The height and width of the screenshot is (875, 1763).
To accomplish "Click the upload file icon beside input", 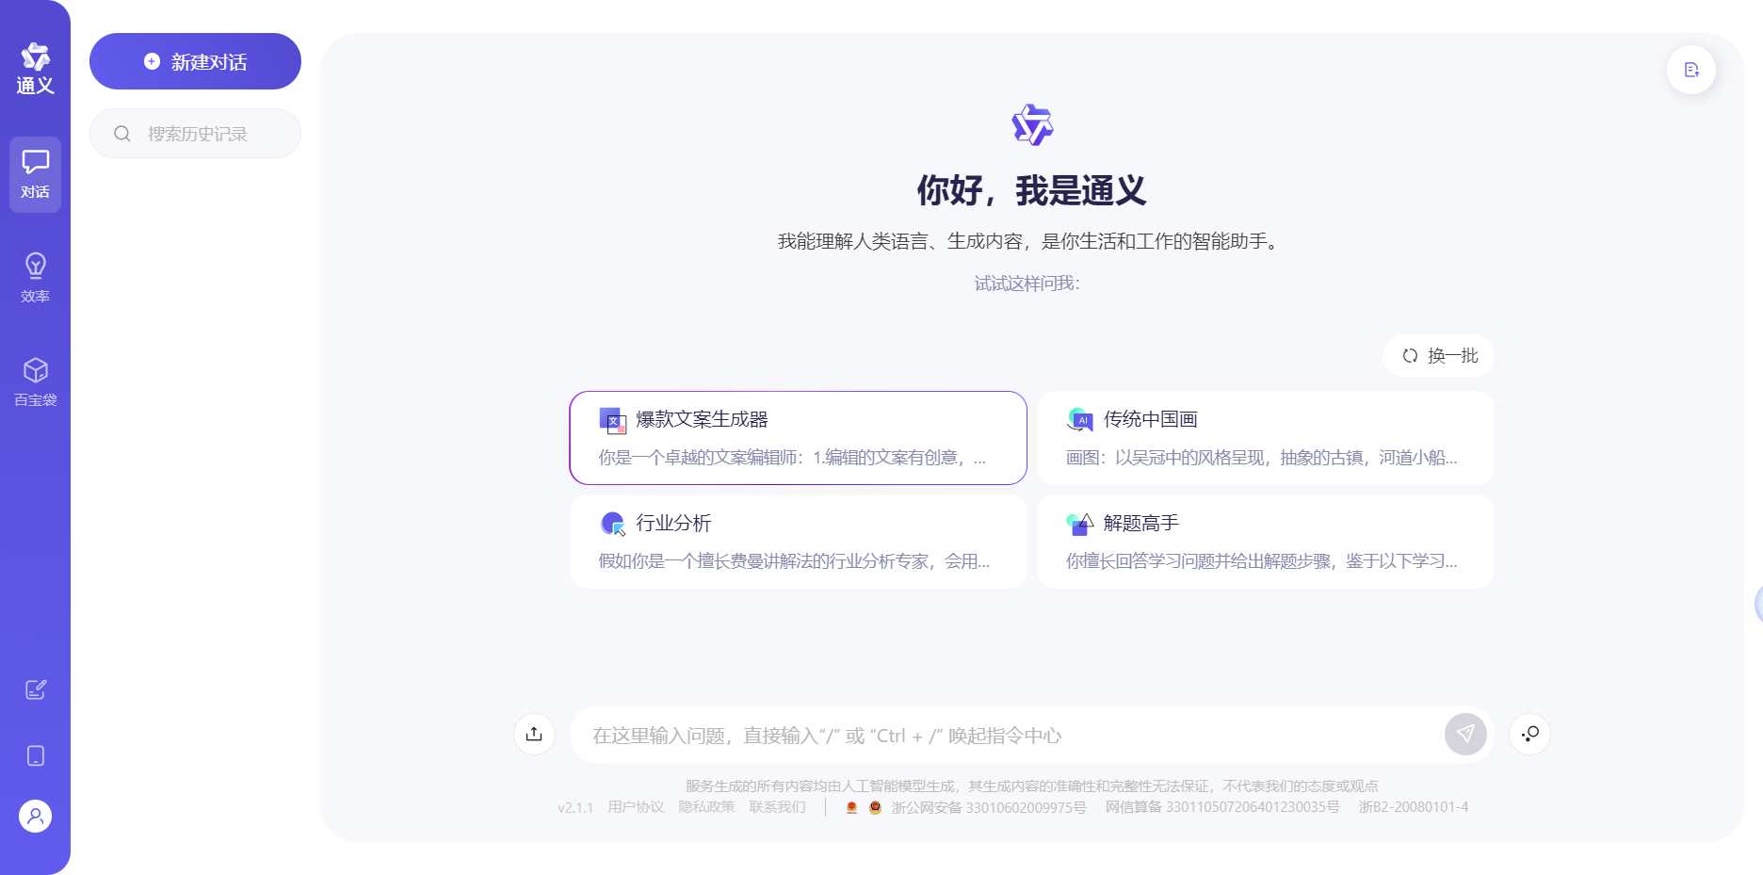I will tap(534, 734).
